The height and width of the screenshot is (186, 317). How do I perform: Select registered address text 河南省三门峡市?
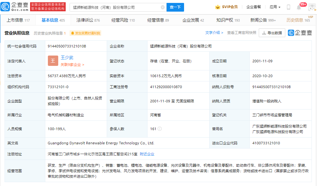(93, 154)
